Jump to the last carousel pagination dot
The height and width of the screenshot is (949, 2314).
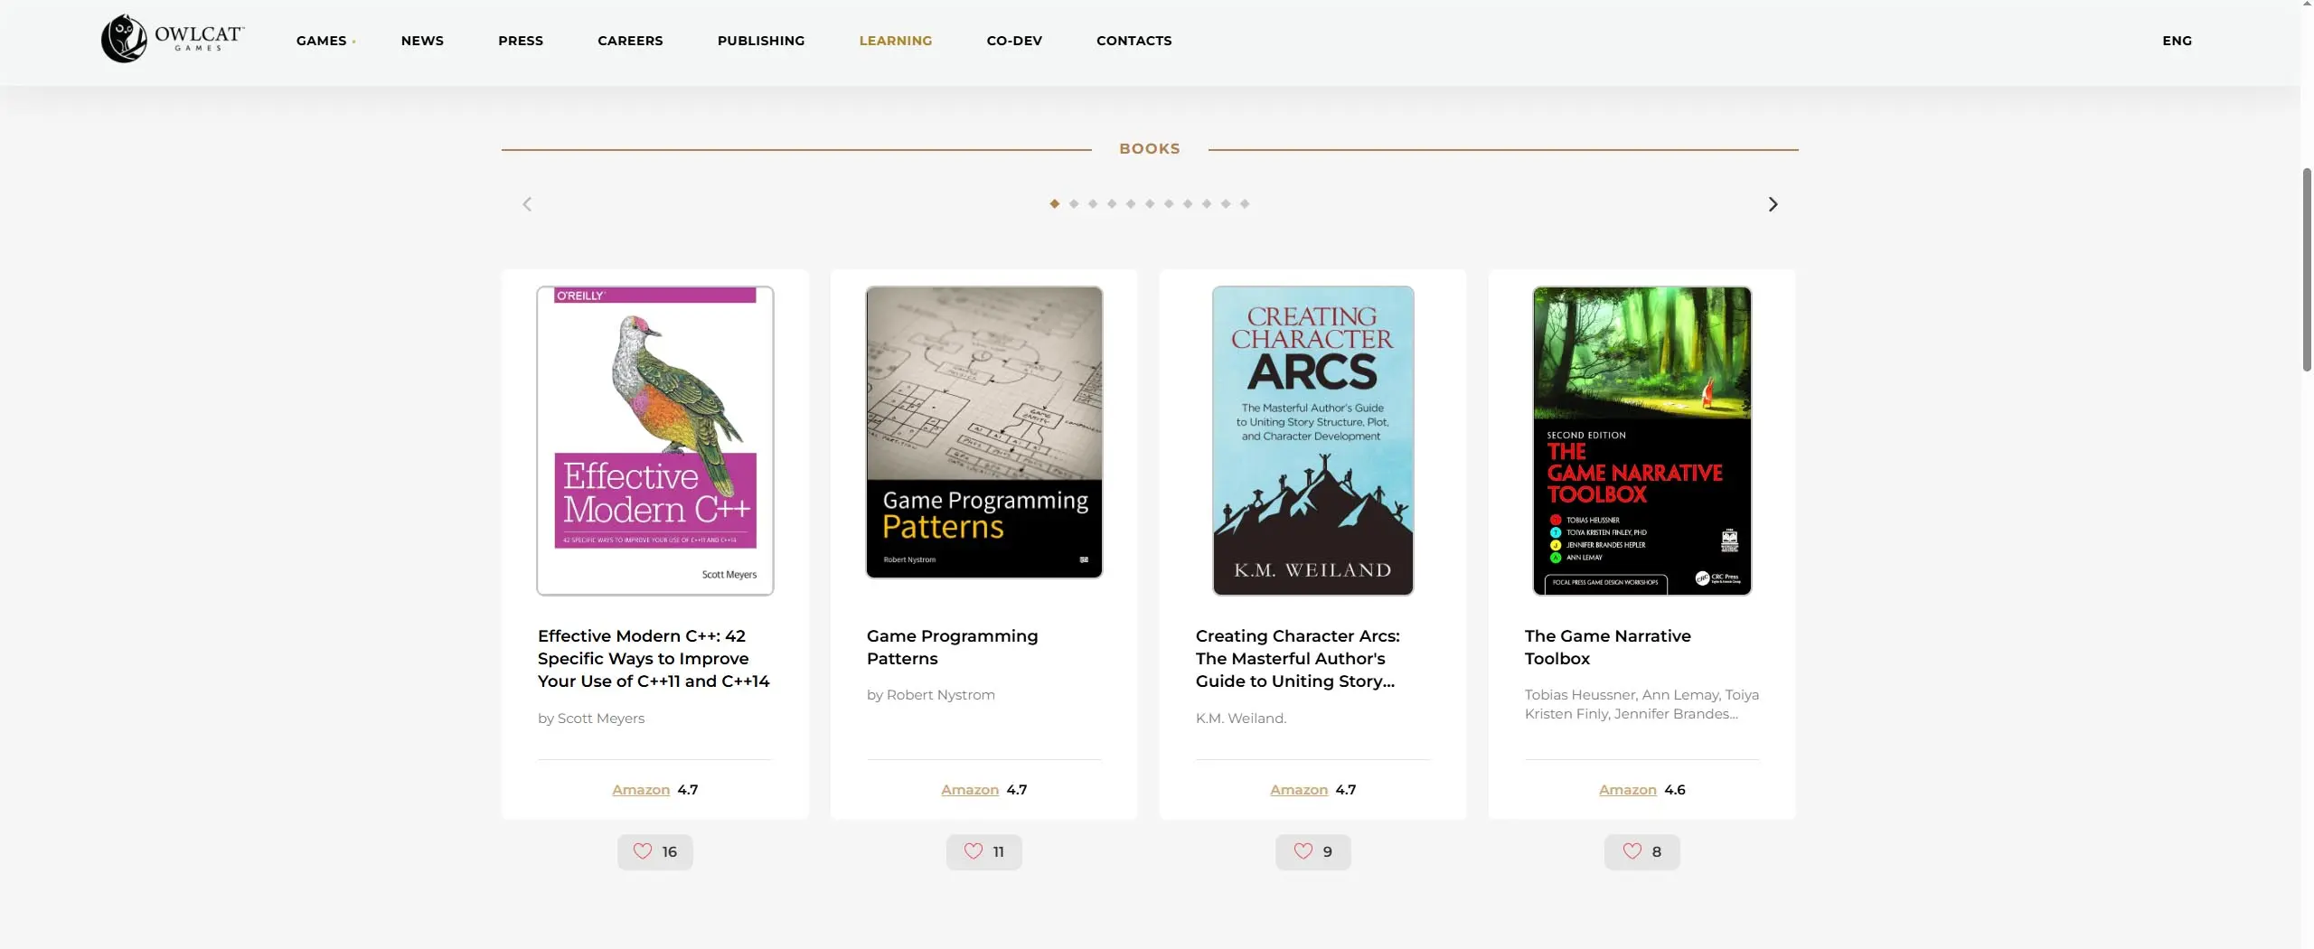1244,204
